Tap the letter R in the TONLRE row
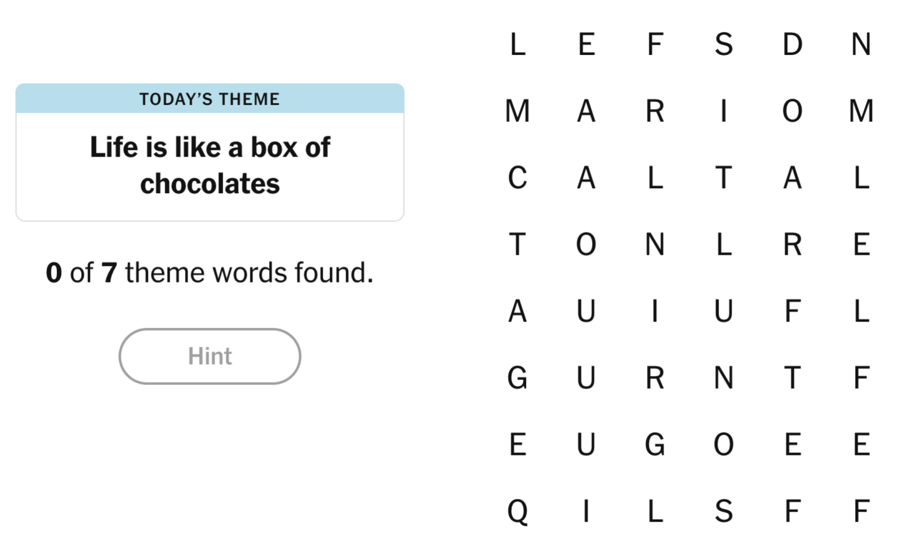This screenshot has height=546, width=900. point(792,244)
